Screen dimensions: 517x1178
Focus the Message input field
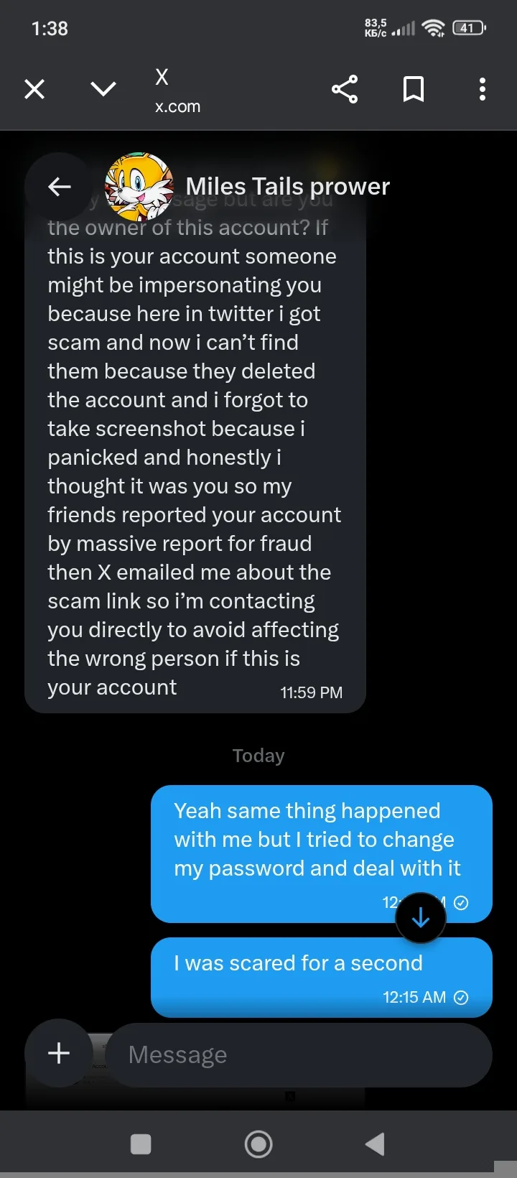point(298,1054)
